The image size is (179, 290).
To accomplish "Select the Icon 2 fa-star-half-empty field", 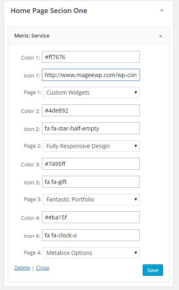I will 91,128.
